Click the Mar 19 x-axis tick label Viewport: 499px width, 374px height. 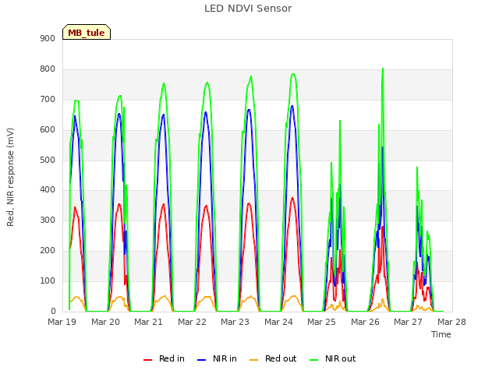click(62, 322)
